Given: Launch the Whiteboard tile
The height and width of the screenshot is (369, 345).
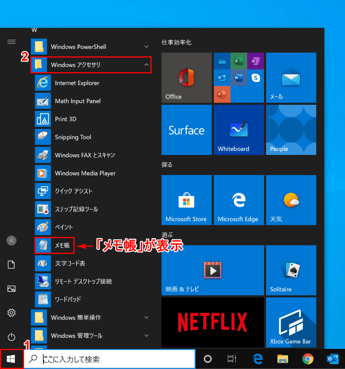Looking at the screenshot, I should pyautogui.click(x=239, y=130).
